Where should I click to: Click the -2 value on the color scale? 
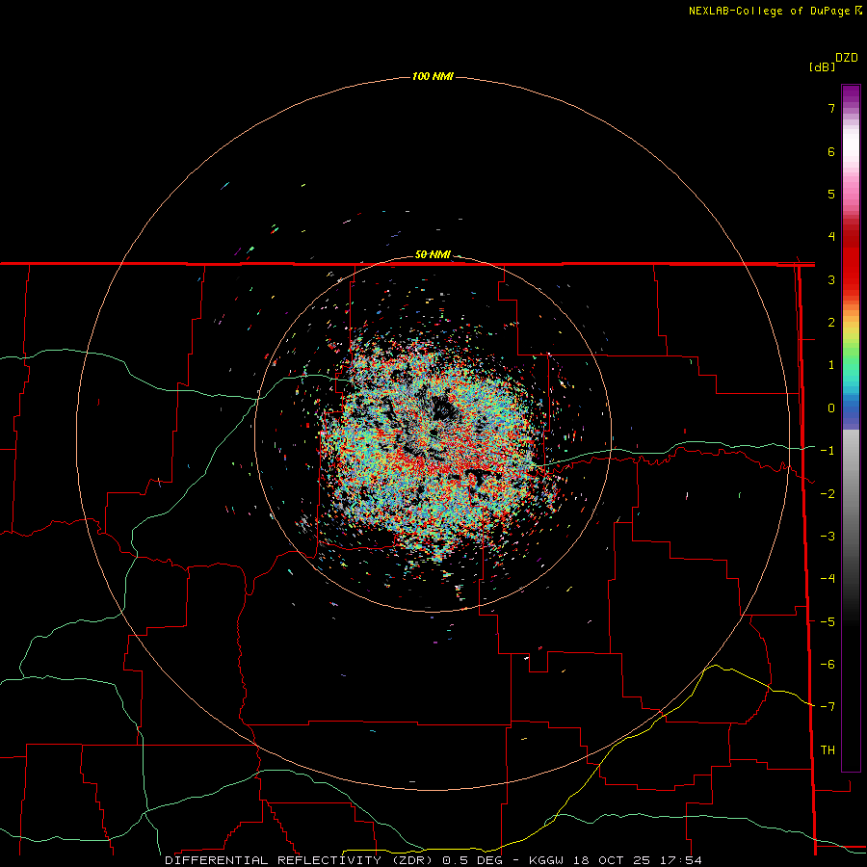point(828,494)
